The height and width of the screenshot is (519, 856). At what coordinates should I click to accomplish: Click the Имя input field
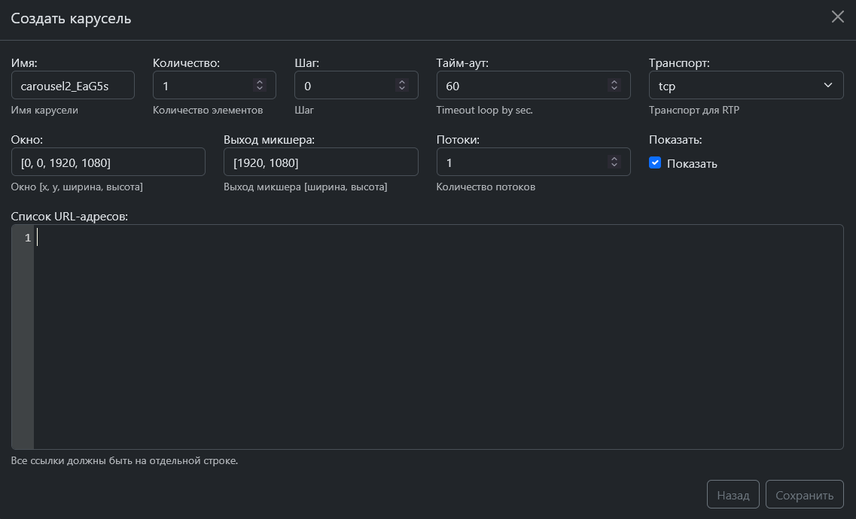[72, 86]
